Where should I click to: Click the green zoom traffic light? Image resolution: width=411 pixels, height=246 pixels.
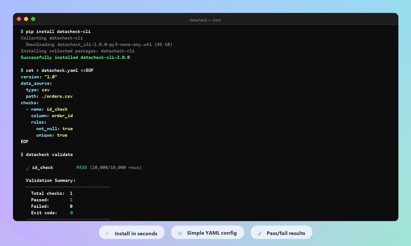(33, 19)
